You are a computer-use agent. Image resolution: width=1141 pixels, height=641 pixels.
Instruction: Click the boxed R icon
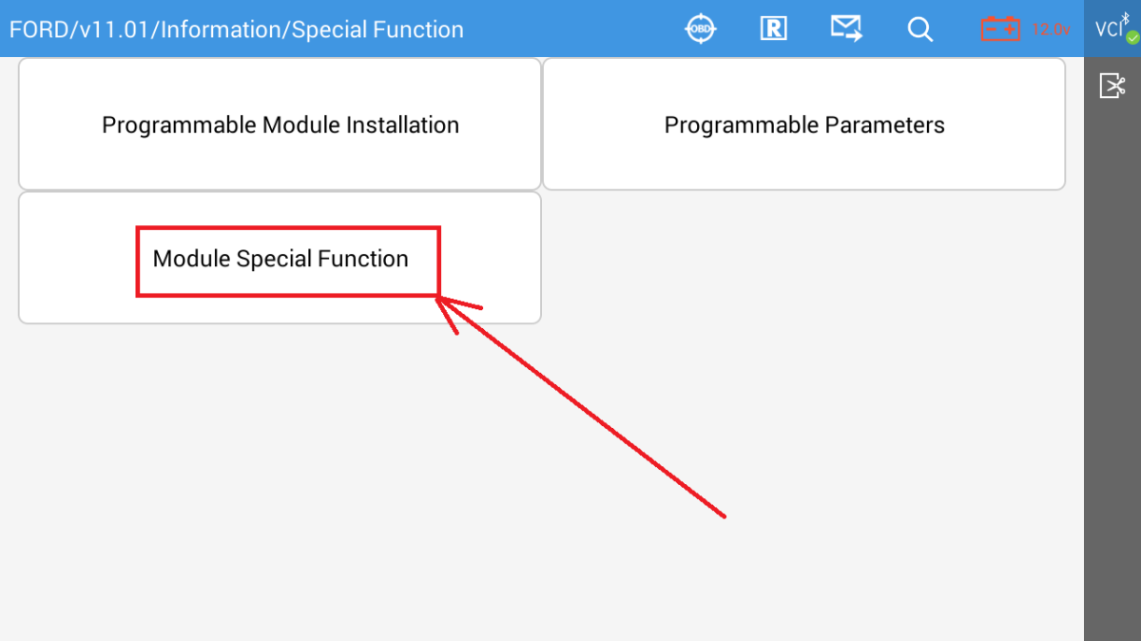773,29
